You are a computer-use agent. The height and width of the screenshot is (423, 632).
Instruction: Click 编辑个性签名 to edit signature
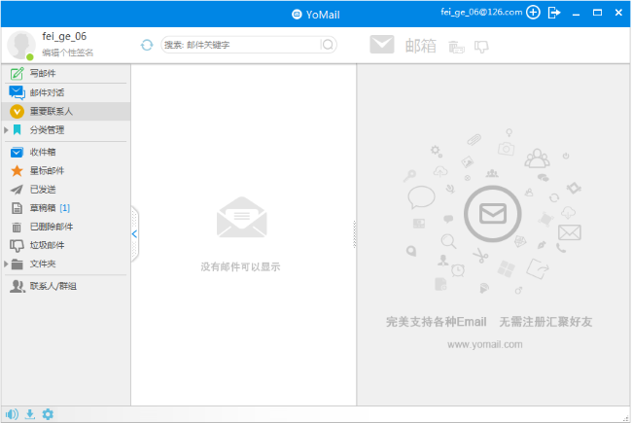[x=68, y=53]
